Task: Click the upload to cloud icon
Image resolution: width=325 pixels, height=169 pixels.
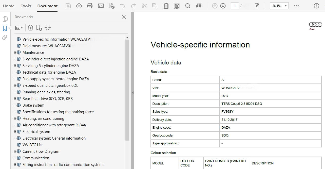Action: tap(79, 6)
